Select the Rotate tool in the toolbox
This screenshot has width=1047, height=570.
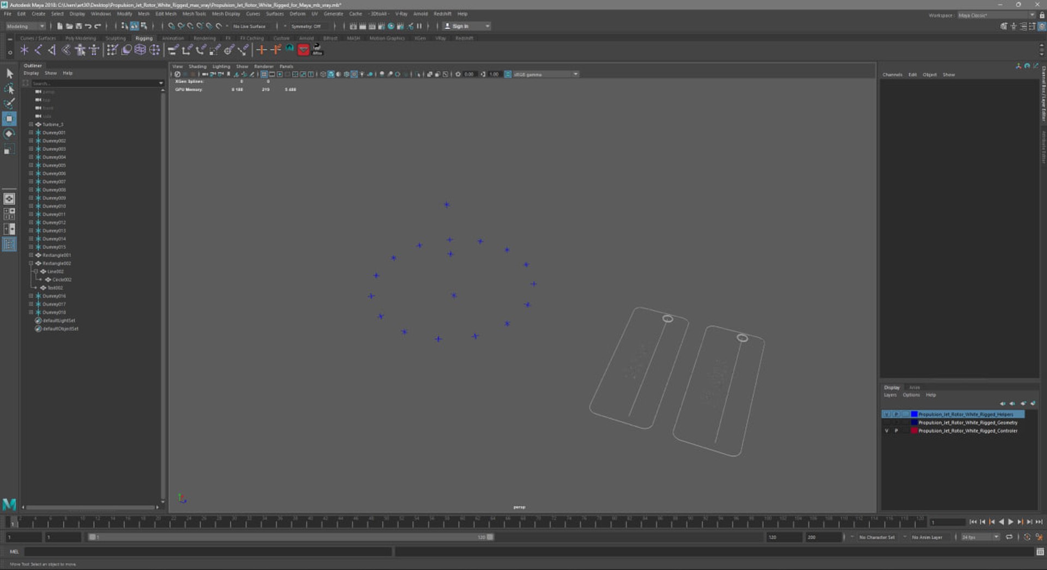click(9, 134)
